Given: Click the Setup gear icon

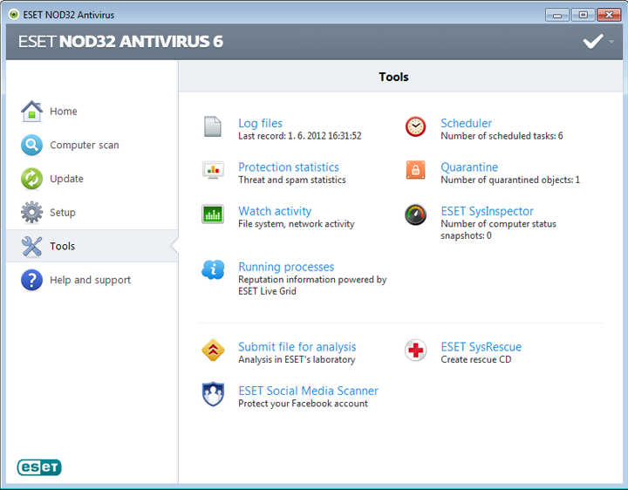Looking at the screenshot, I should pos(31,212).
